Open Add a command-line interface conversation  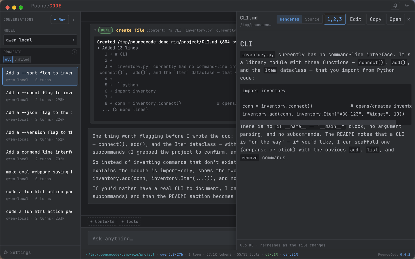coord(40,155)
